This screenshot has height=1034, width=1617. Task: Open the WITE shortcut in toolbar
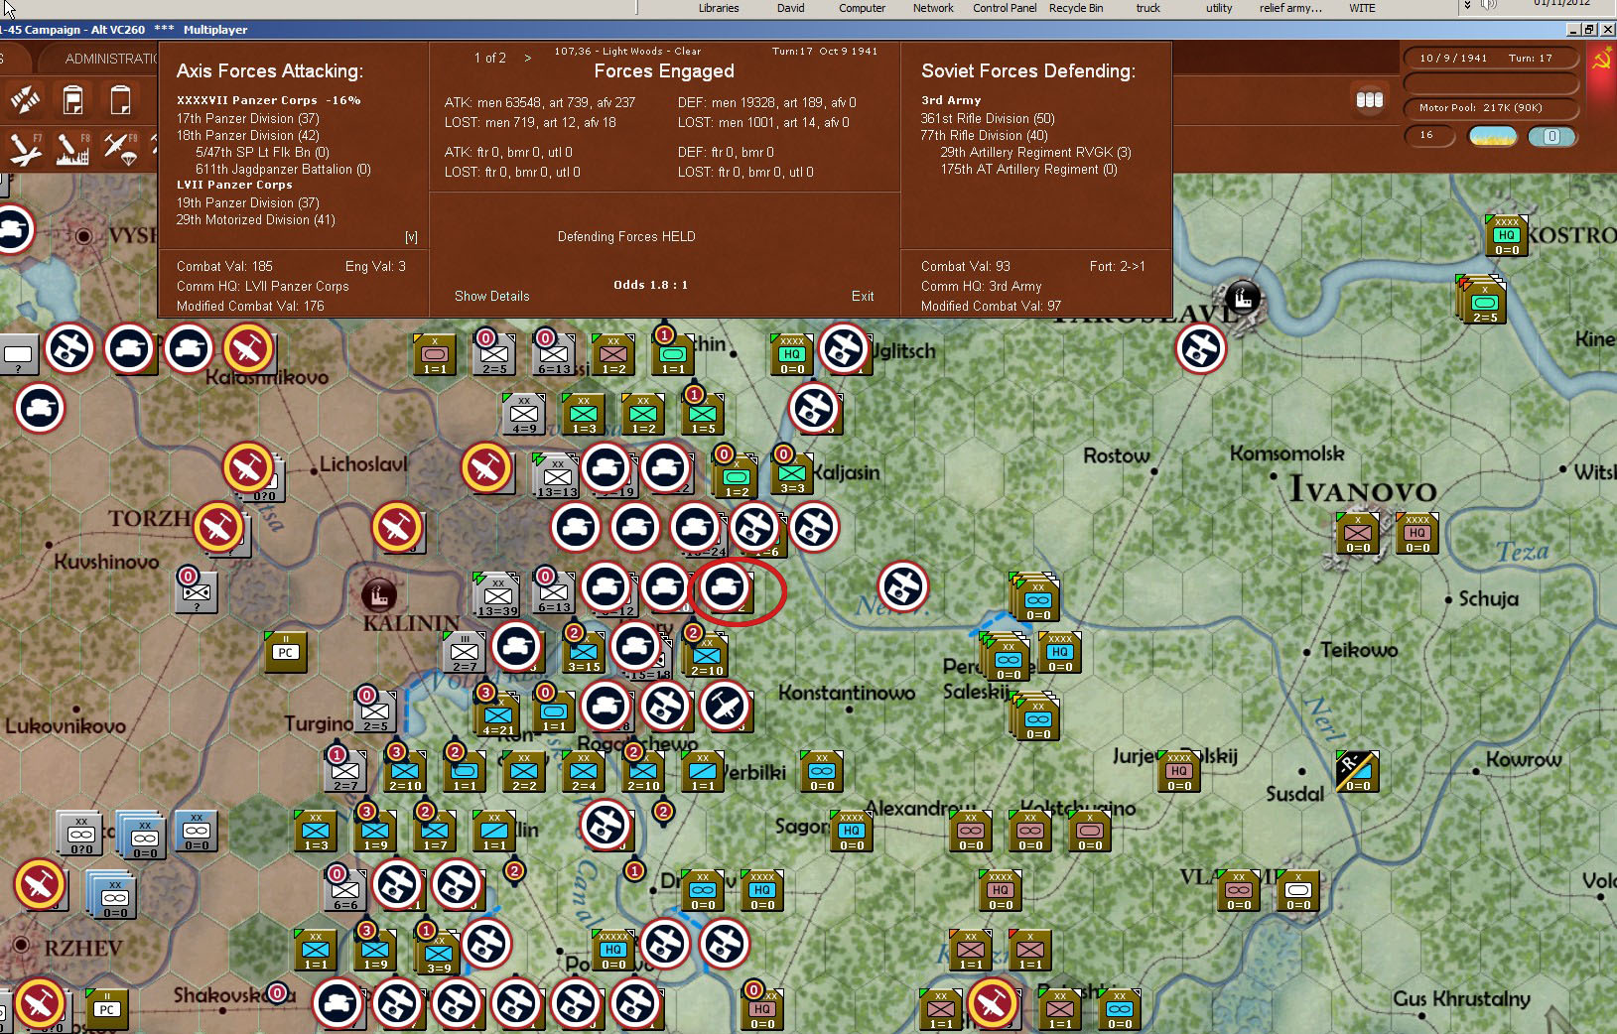point(1362,8)
